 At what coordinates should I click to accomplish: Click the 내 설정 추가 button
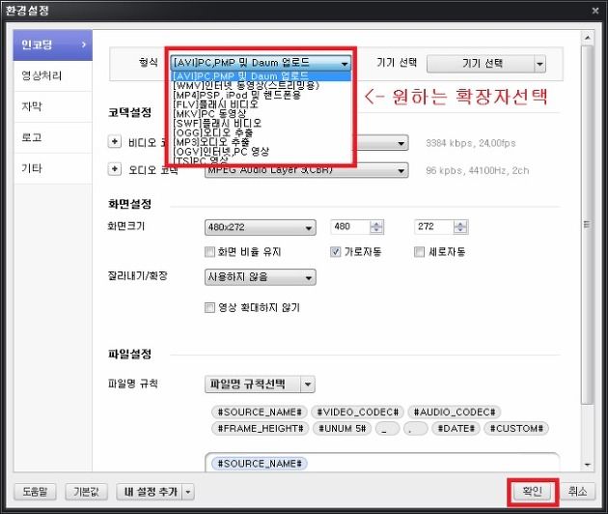click(x=150, y=492)
